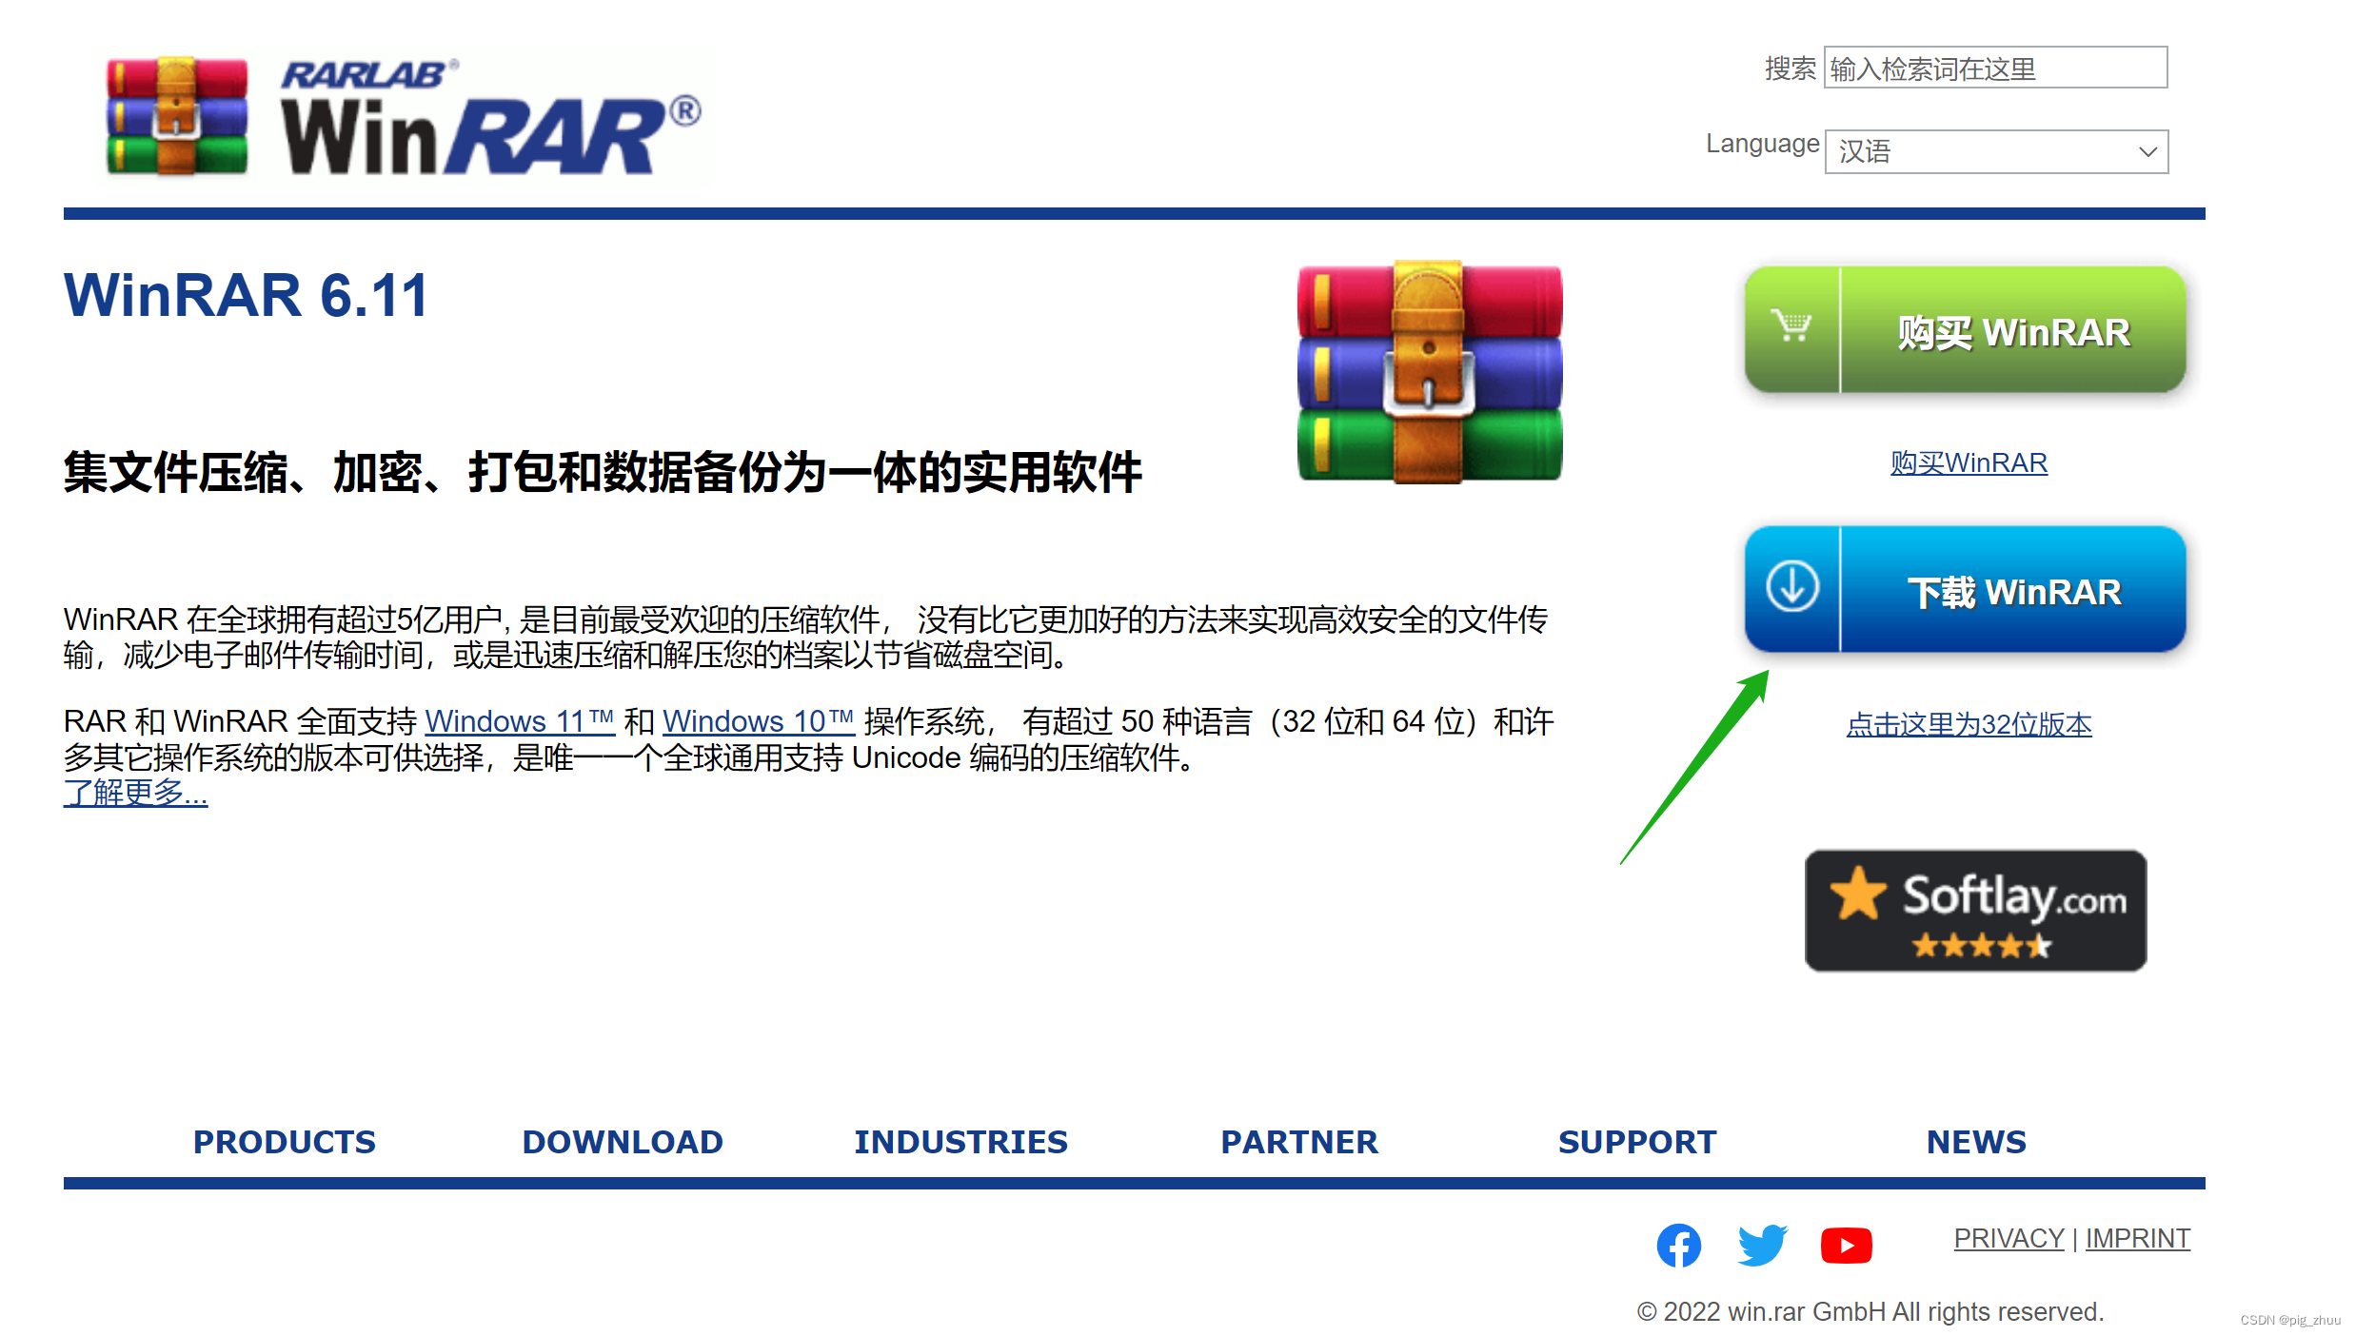Click the PARTNER navigation link
Screen dimensions: 2355x1336
[x=1299, y=1142]
